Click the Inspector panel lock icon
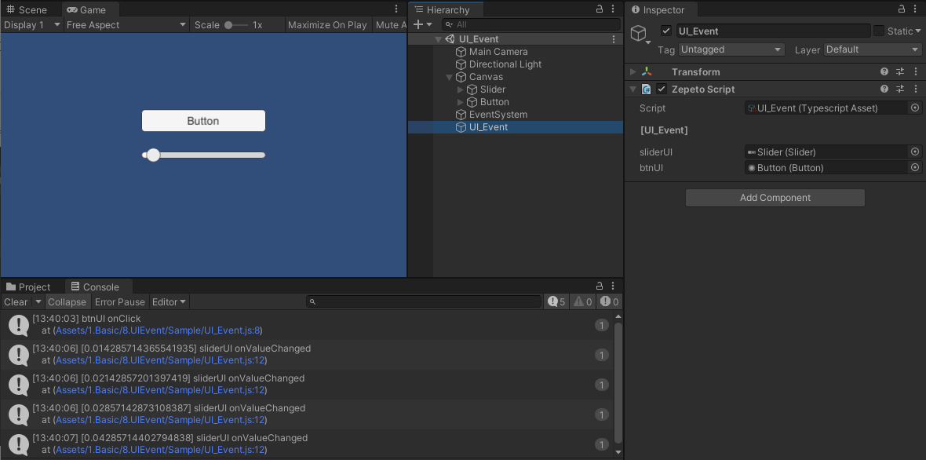926x460 pixels. [902, 9]
